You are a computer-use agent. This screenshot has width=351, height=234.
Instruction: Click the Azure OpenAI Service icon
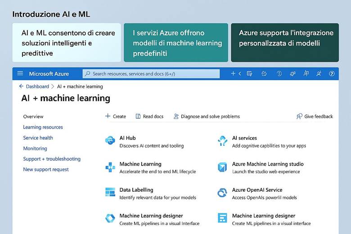tap(222, 193)
